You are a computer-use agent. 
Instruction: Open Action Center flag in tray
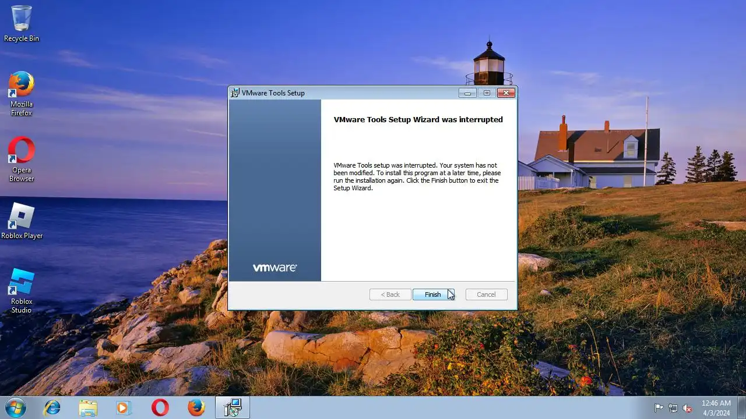[x=659, y=408]
